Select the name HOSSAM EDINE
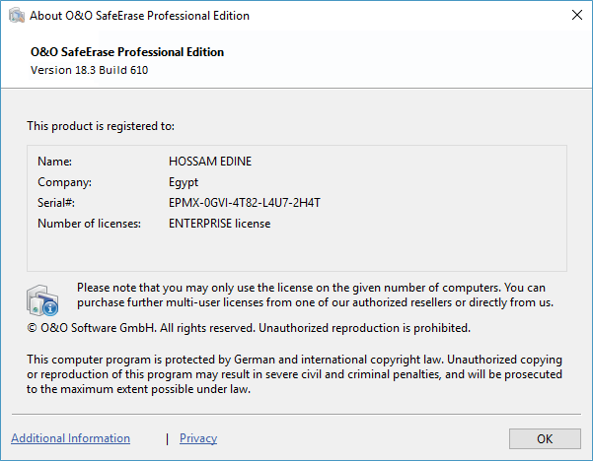The image size is (593, 461). 210,162
